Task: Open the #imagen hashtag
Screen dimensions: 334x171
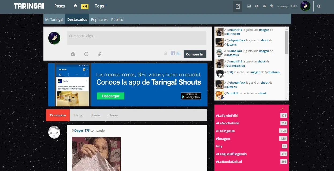Action: [223, 139]
